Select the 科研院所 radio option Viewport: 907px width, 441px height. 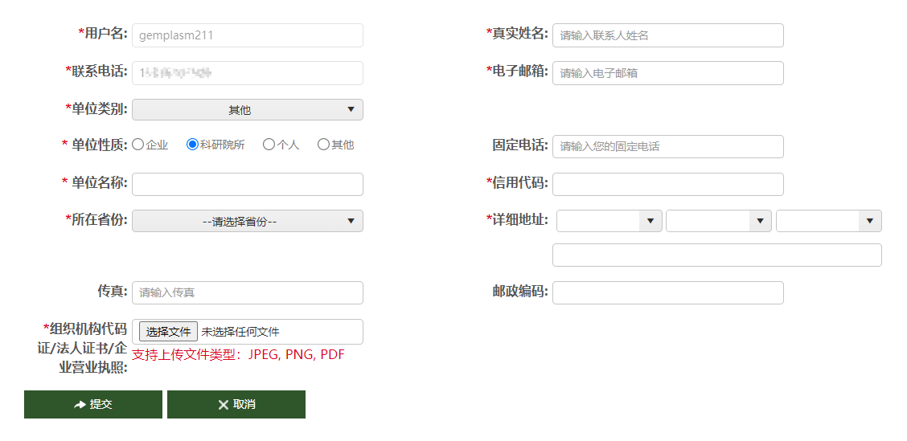192,145
